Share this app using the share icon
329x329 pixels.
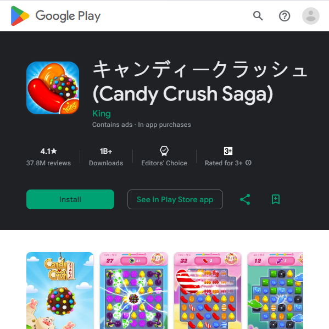245,199
